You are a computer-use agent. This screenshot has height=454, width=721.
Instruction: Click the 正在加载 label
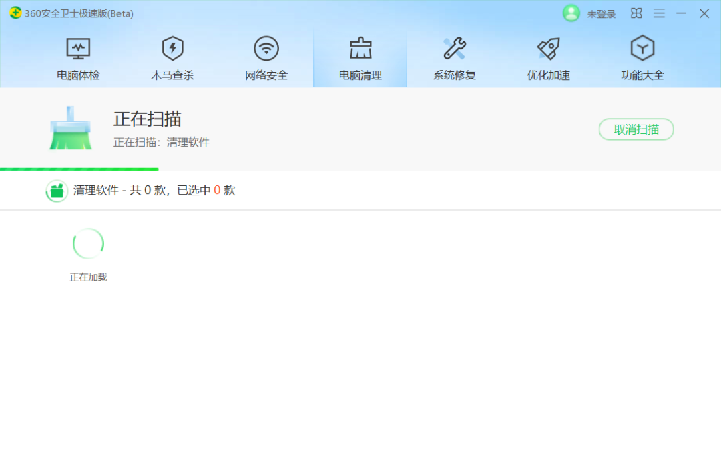88,277
